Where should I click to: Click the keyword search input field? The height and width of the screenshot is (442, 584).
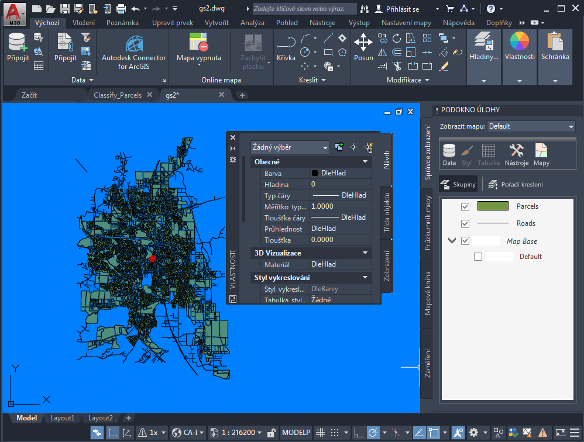[x=304, y=9]
